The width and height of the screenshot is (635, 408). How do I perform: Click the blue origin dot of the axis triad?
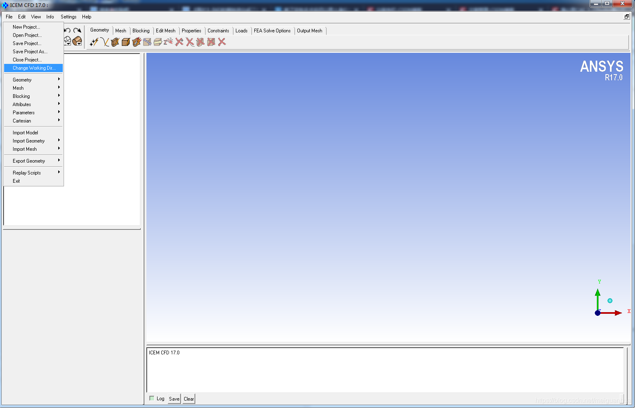pyautogui.click(x=598, y=313)
